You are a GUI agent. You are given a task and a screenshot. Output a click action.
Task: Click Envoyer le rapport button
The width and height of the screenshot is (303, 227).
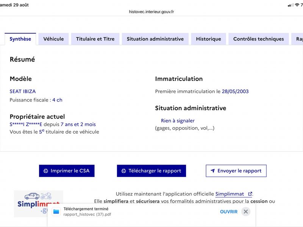click(x=236, y=171)
